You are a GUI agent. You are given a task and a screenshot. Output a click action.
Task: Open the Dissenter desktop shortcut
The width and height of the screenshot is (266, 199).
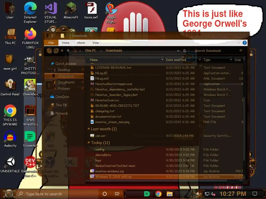[x=30, y=139]
